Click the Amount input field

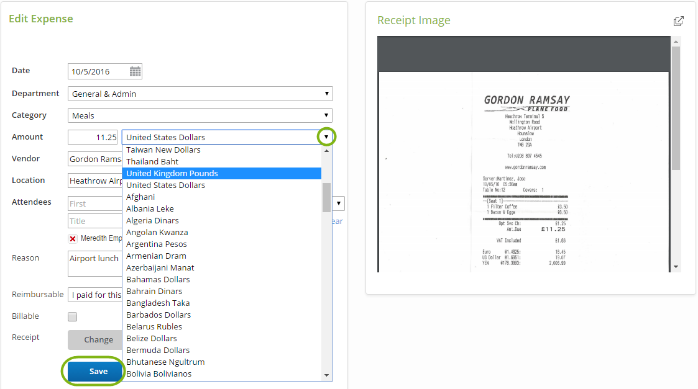(x=93, y=137)
